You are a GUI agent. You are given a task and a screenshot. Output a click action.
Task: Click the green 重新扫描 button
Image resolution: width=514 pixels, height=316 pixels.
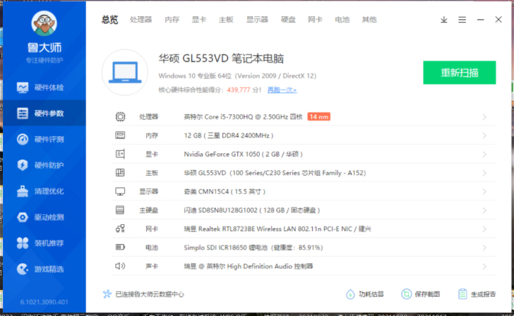tap(459, 73)
